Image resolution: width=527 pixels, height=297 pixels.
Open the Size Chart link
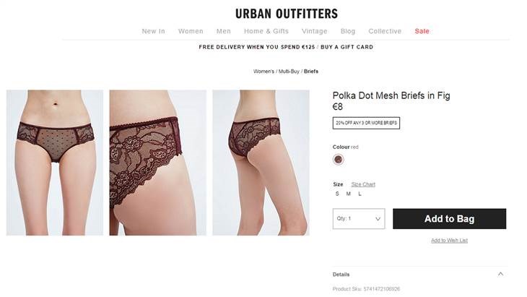(x=363, y=184)
